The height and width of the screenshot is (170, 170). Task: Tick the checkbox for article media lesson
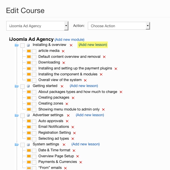coord(34,51)
